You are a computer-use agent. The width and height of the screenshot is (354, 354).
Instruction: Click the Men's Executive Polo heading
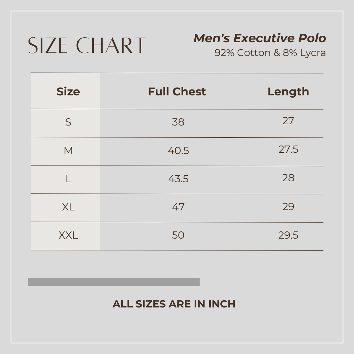tap(260, 38)
